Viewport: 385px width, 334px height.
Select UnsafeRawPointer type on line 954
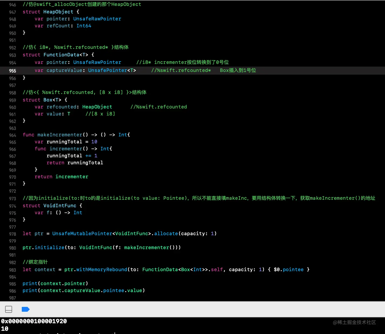[x=97, y=62]
